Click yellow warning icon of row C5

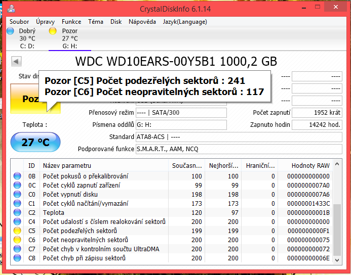point(17,231)
